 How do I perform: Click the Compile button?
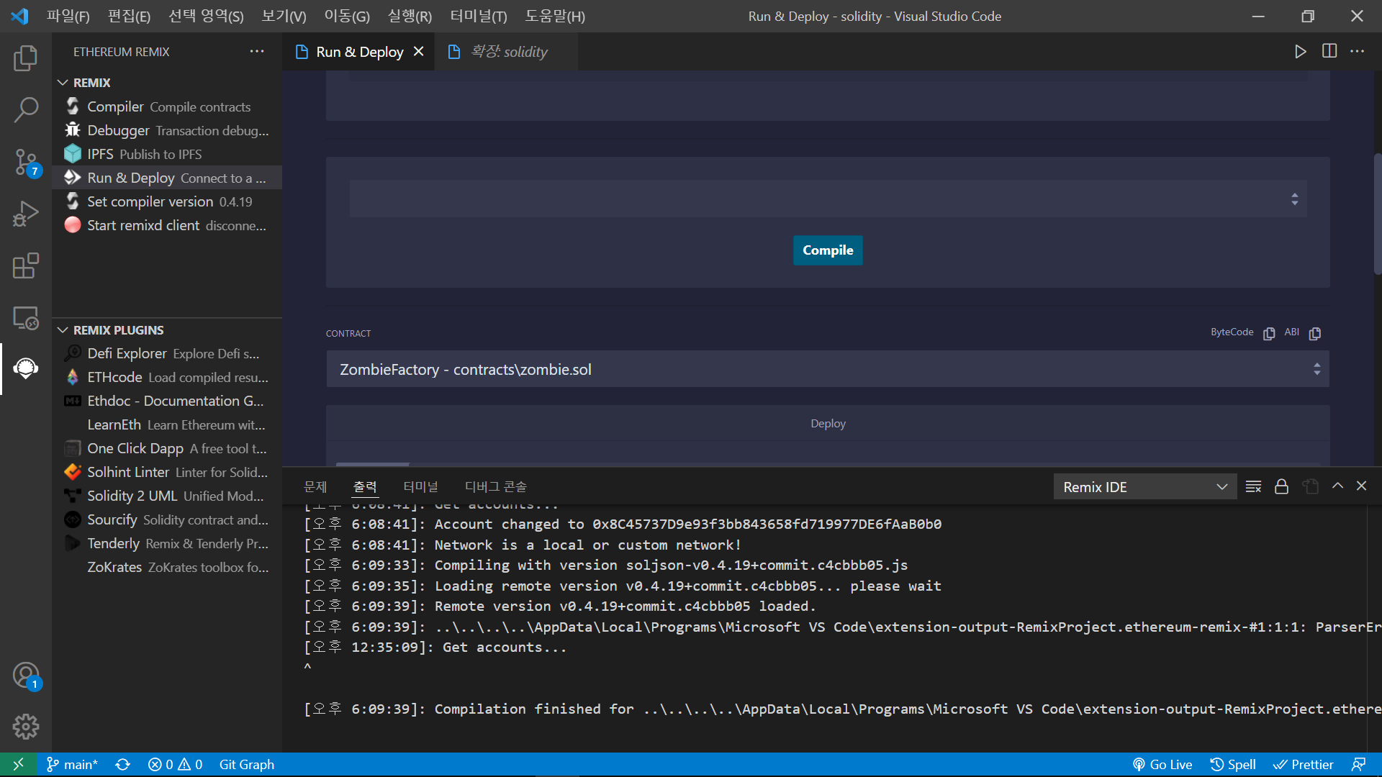click(x=828, y=250)
